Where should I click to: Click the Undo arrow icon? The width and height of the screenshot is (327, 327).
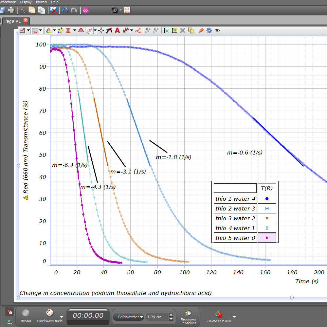tap(65, 10)
